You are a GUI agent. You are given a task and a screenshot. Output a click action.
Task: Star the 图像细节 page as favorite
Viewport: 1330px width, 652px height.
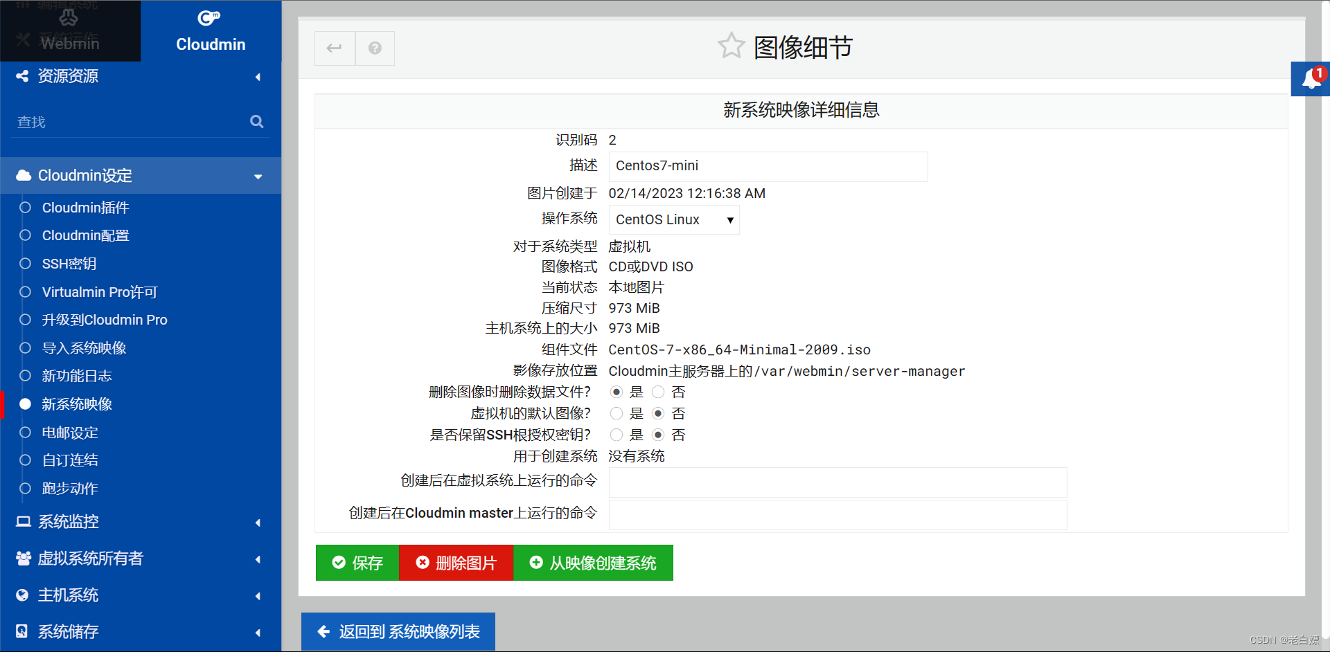[x=731, y=45]
